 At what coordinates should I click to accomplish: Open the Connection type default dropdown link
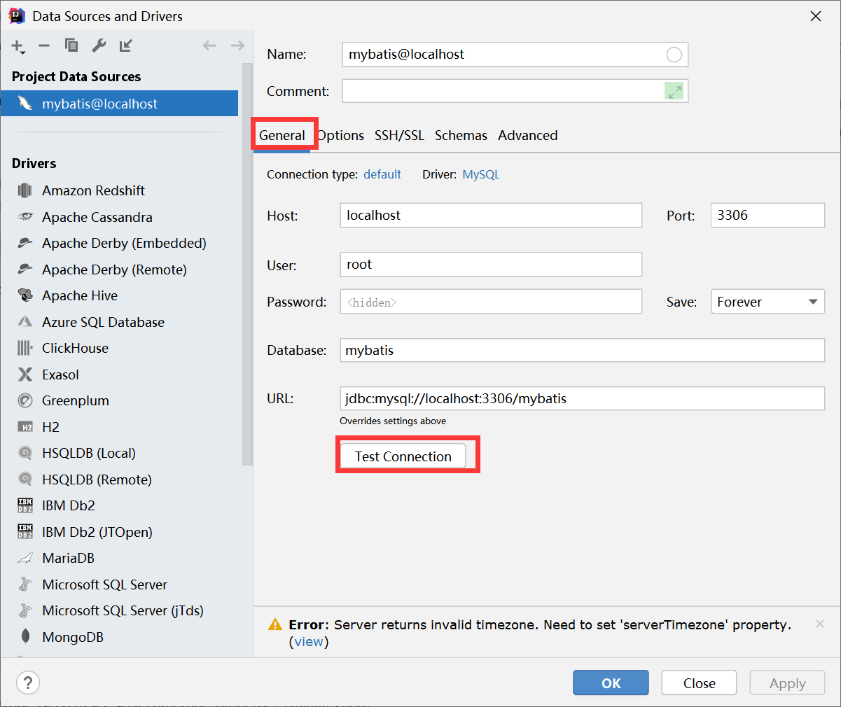382,174
